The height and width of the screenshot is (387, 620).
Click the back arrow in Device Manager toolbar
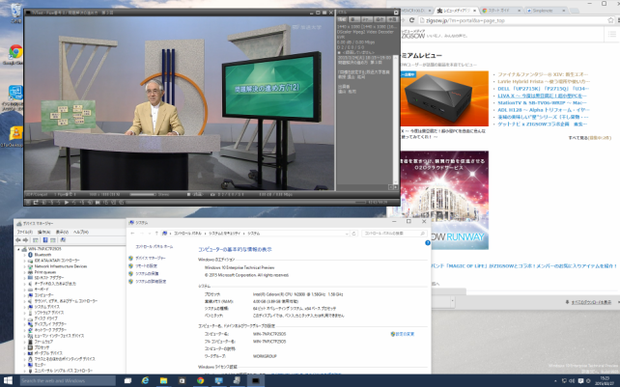pos(17,240)
